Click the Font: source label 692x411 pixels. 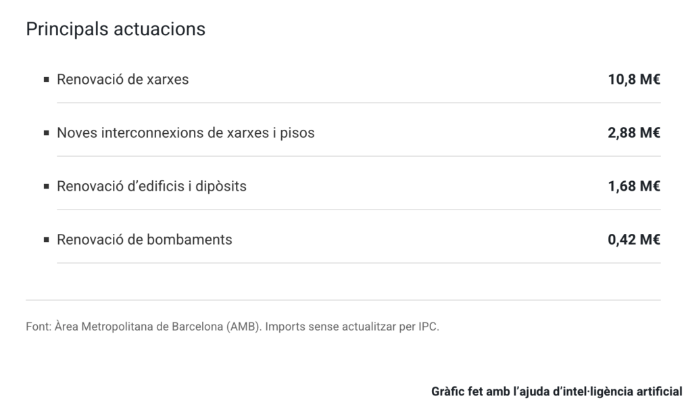point(38,327)
